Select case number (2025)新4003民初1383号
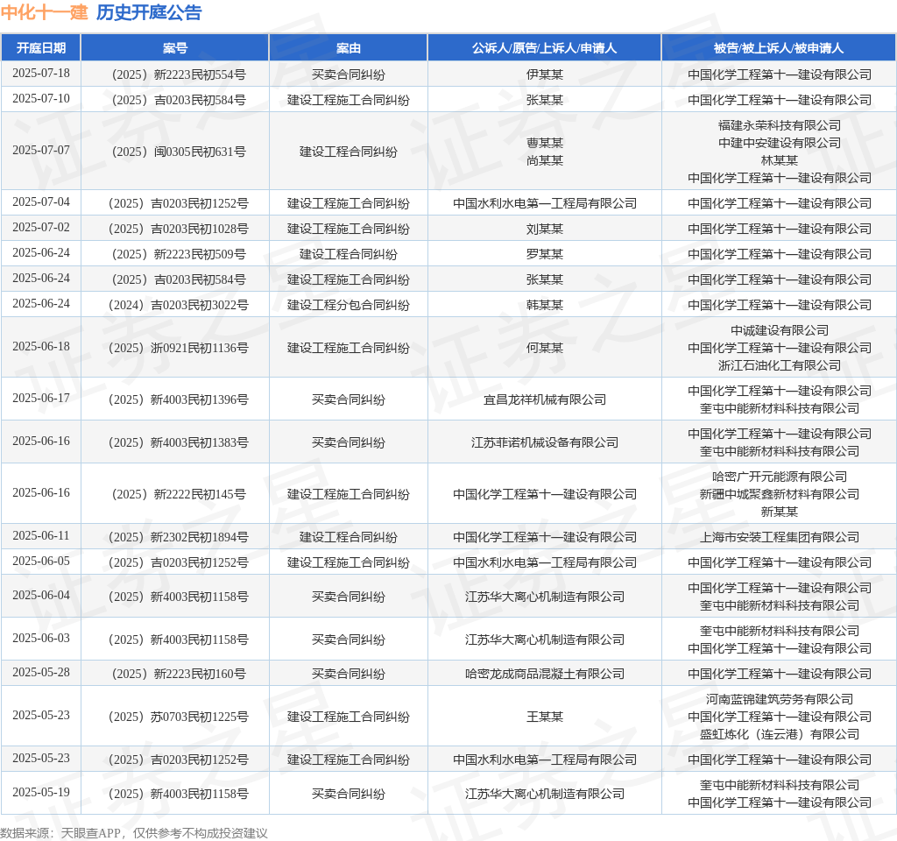Image resolution: width=897 pixels, height=841 pixels. pyautogui.click(x=179, y=442)
